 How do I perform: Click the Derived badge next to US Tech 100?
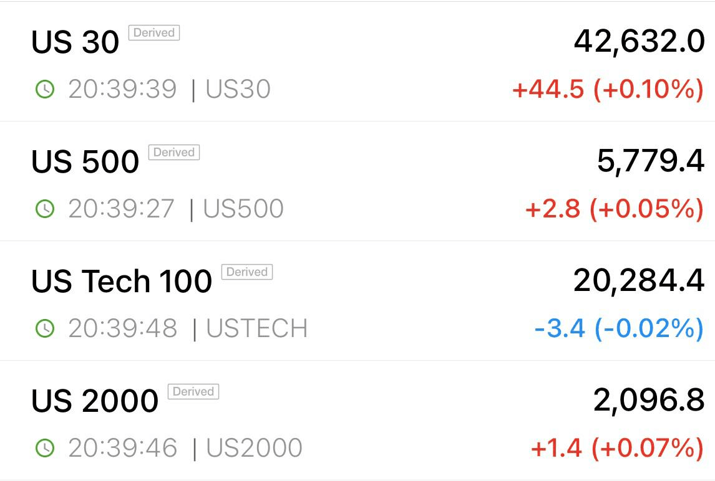click(247, 272)
